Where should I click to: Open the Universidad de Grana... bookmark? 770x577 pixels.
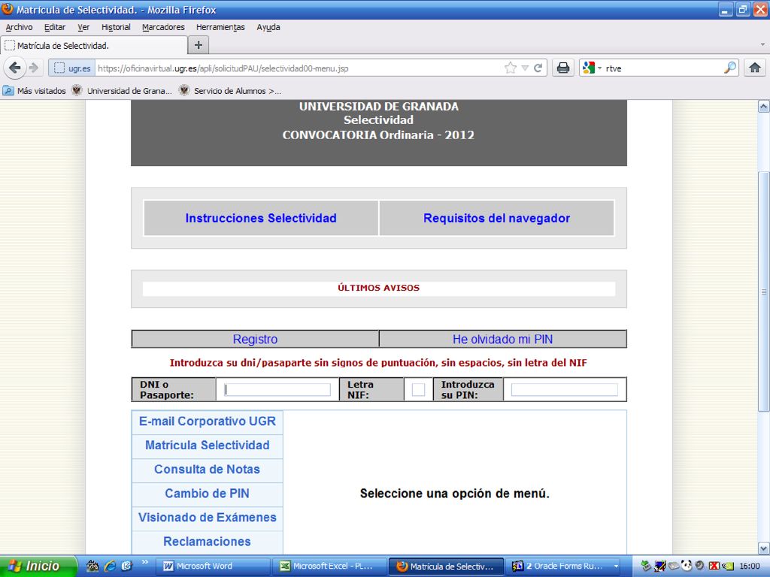pos(122,91)
